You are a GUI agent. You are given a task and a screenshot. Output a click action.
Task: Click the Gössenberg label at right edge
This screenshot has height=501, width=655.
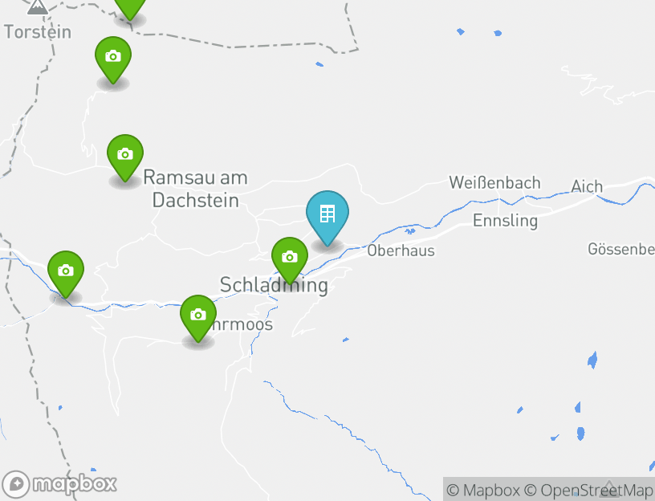(x=621, y=249)
